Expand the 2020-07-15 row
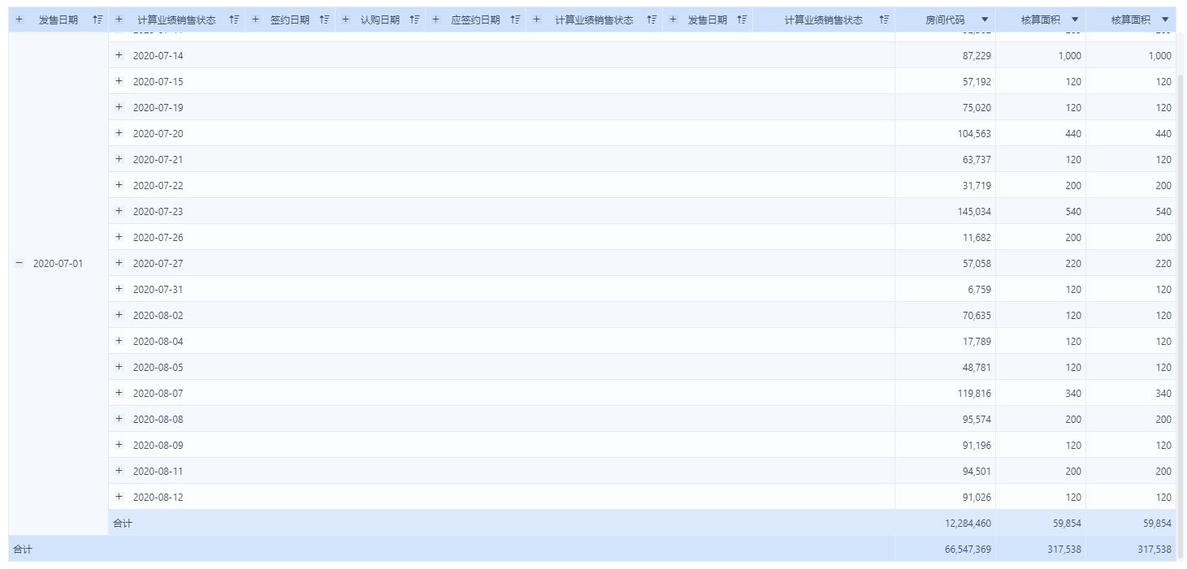The height and width of the screenshot is (569, 1187). (x=119, y=81)
